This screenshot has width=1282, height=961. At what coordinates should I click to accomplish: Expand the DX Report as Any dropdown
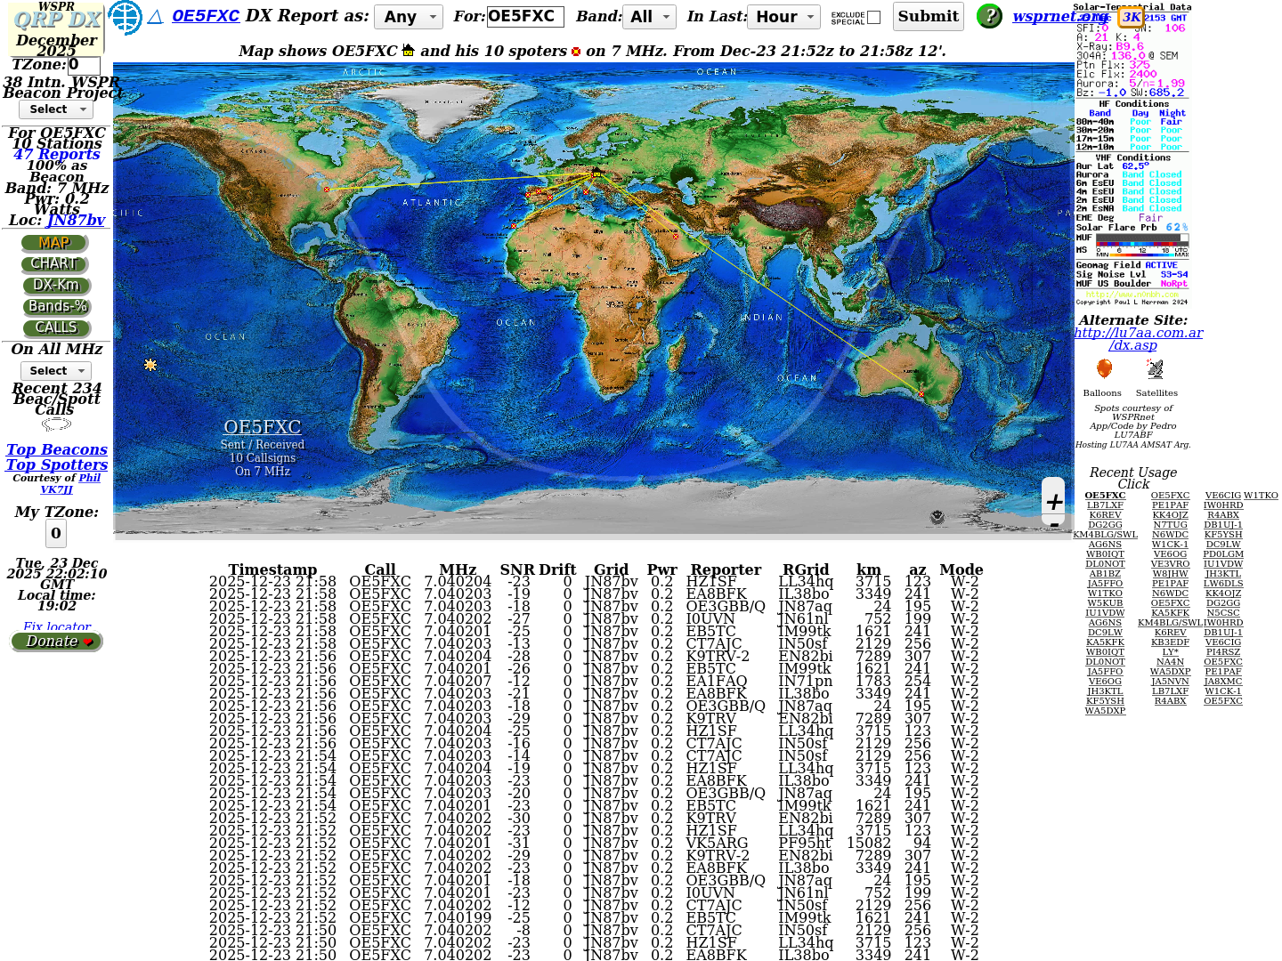click(409, 17)
